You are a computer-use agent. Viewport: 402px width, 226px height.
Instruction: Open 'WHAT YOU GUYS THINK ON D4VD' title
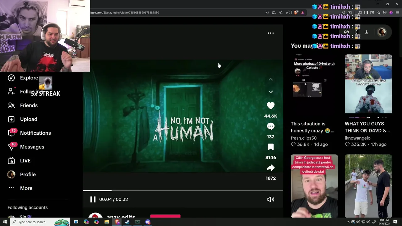367,127
